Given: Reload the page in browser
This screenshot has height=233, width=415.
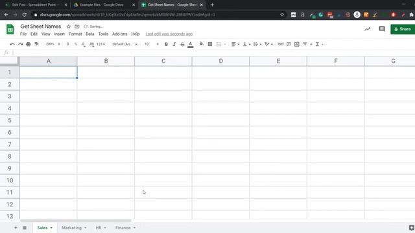Looking at the screenshot, I should pyautogui.click(x=25, y=15).
